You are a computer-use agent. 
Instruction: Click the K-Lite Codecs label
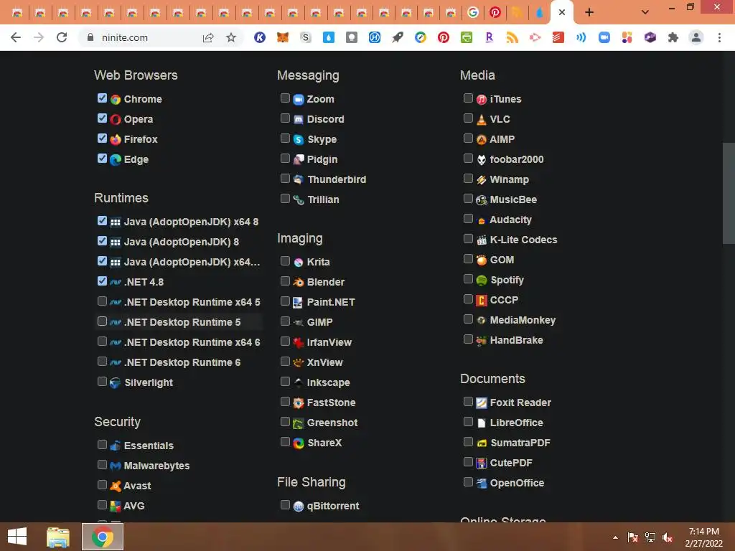point(523,240)
